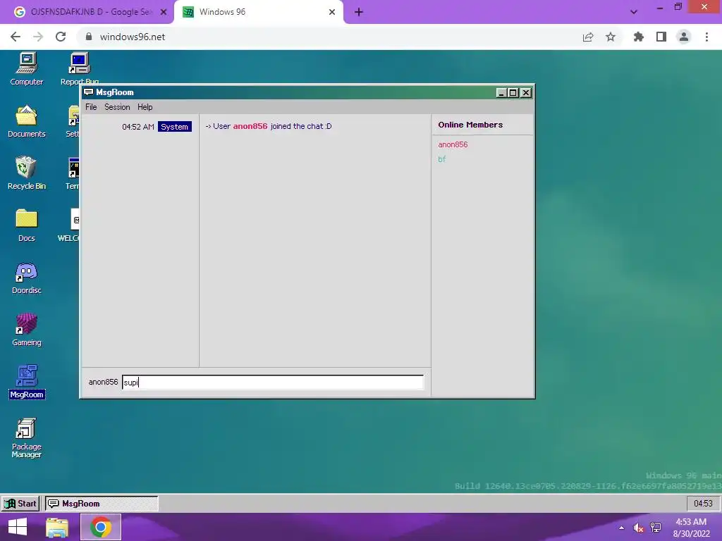The height and width of the screenshot is (541, 722).
Task: Open the browser extensions puzzle icon
Action: point(638,37)
